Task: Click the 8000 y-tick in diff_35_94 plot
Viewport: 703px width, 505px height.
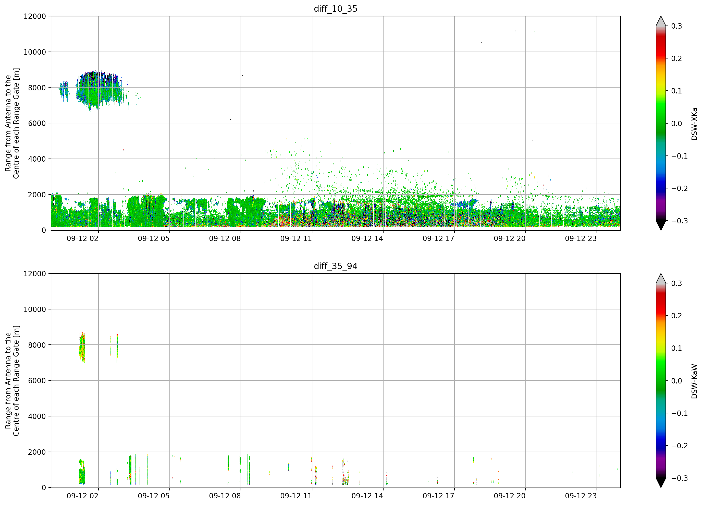Action: tap(37, 345)
